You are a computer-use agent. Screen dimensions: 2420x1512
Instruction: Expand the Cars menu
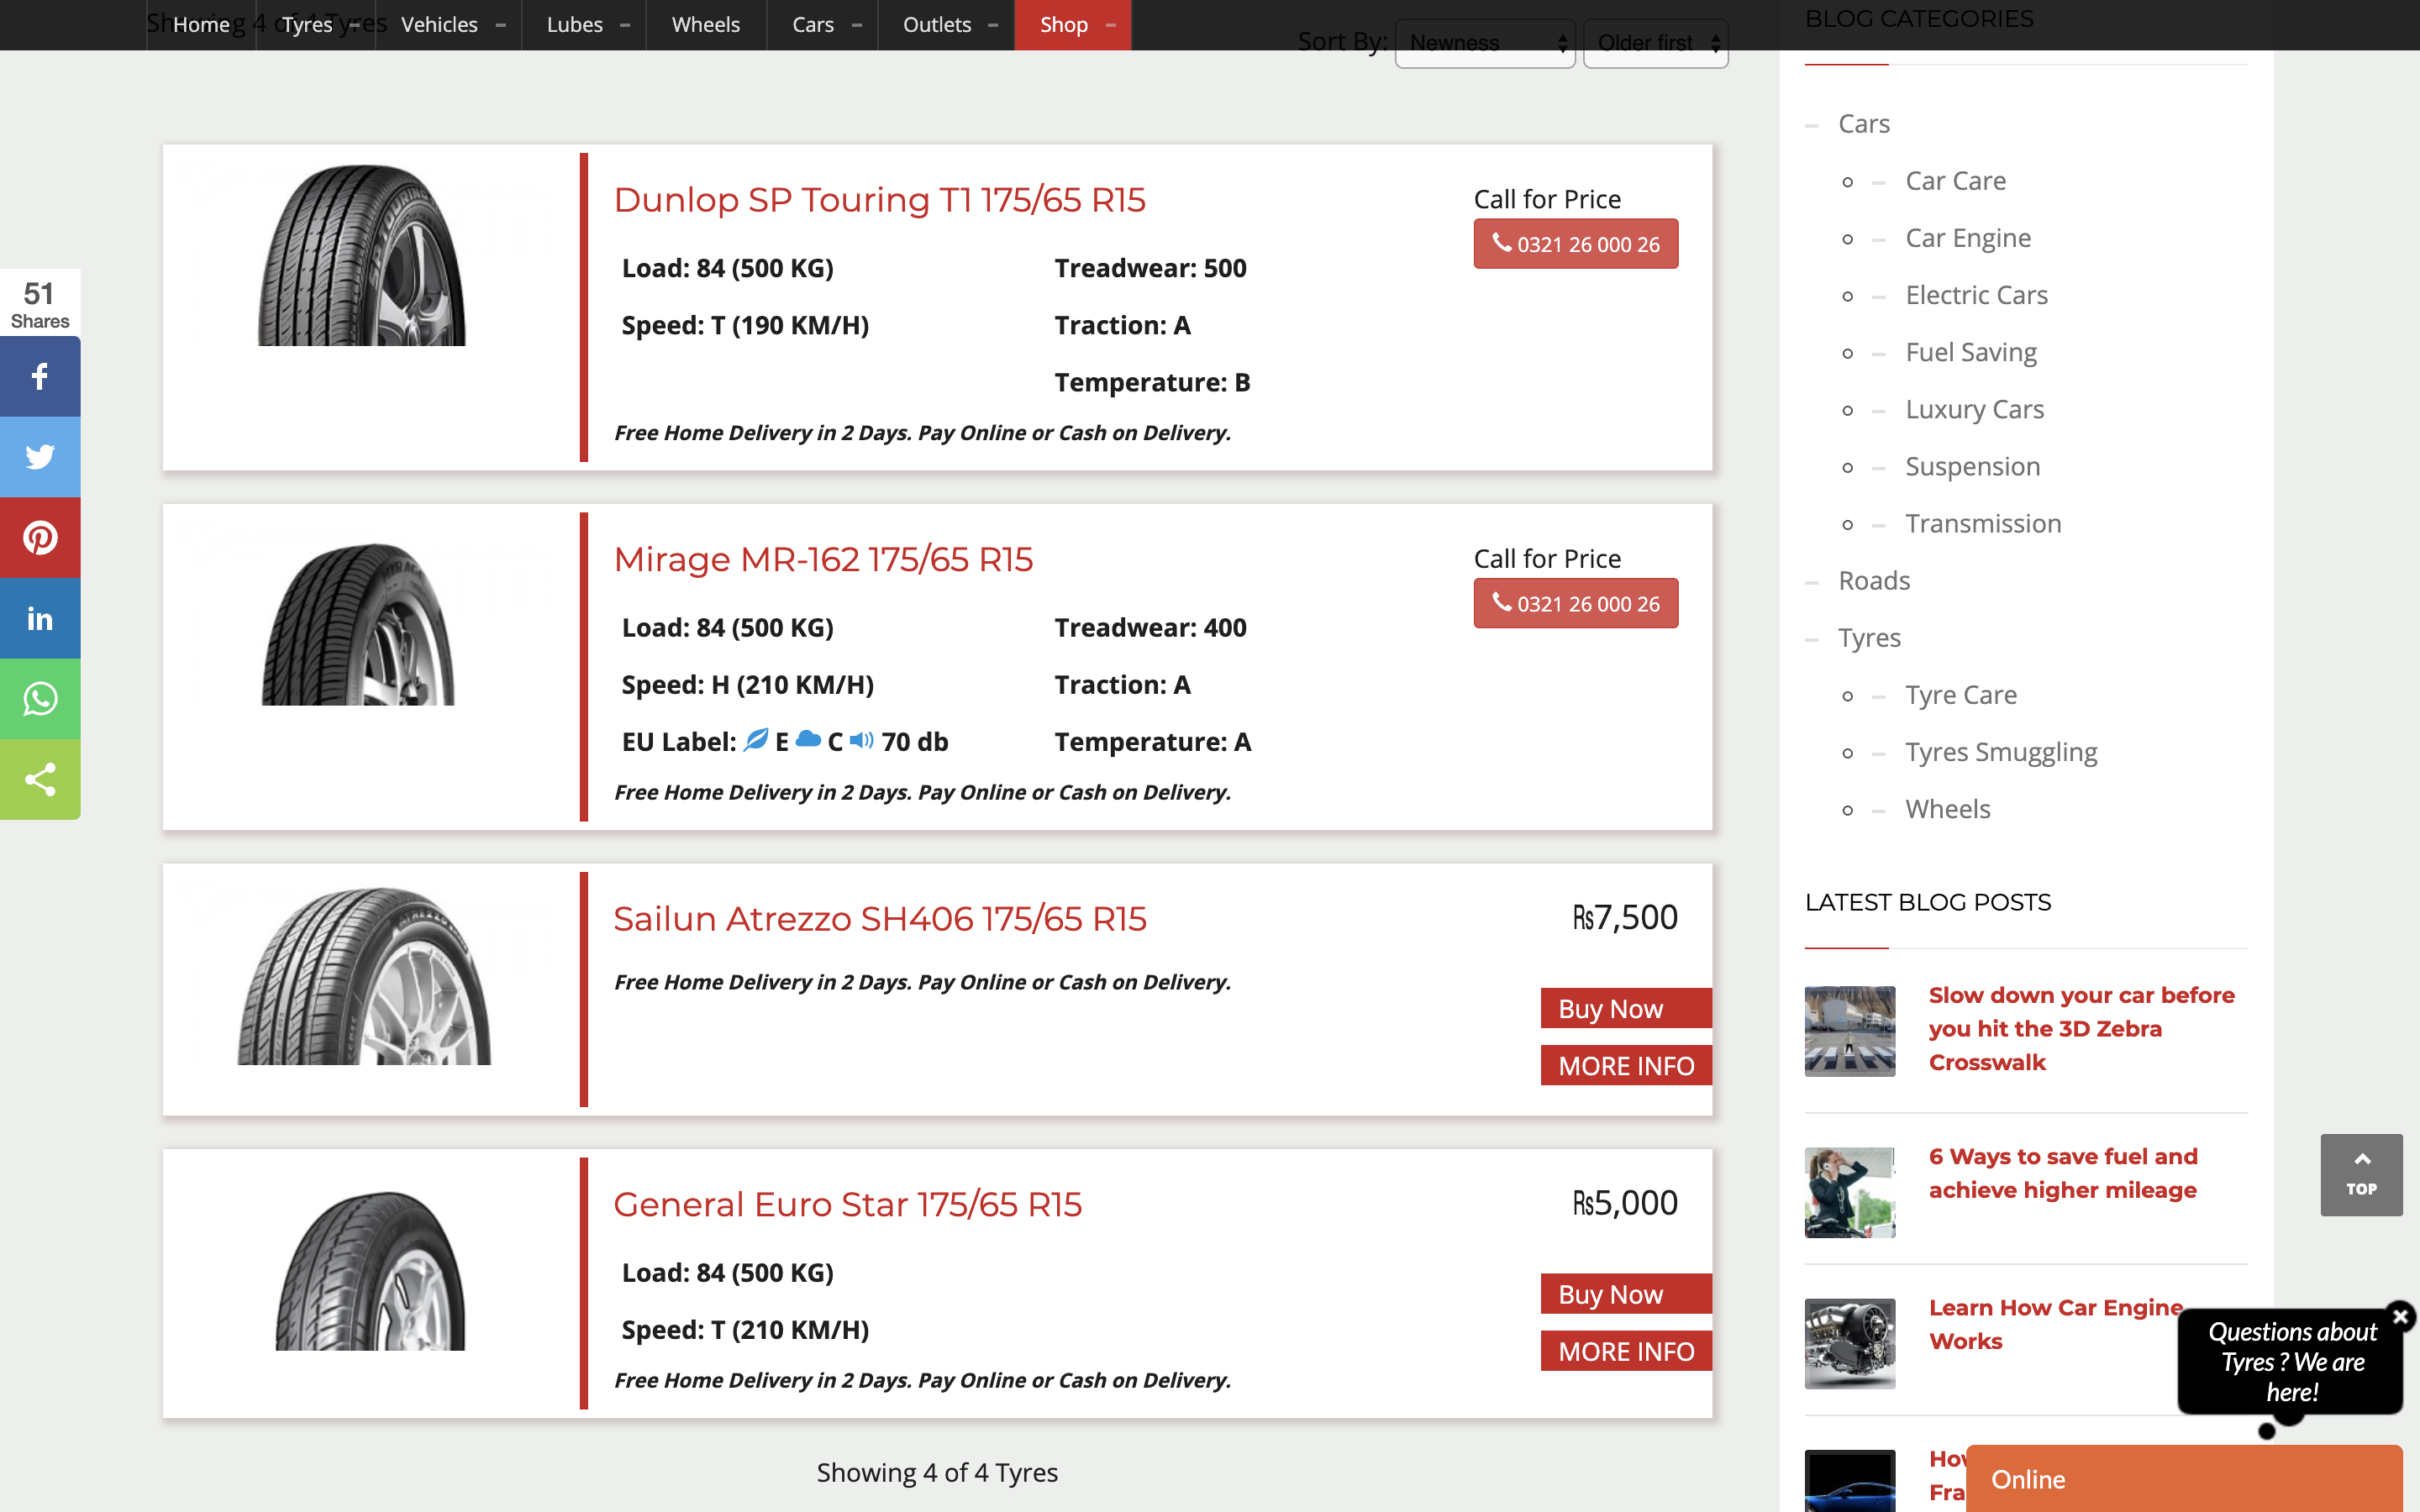click(x=823, y=25)
